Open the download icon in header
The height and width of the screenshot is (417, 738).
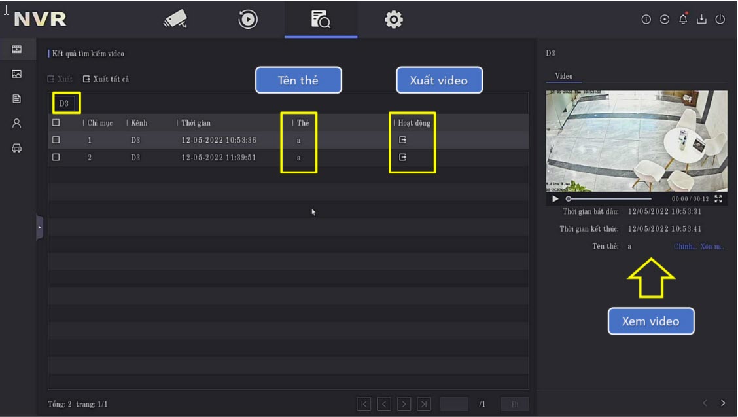click(701, 20)
